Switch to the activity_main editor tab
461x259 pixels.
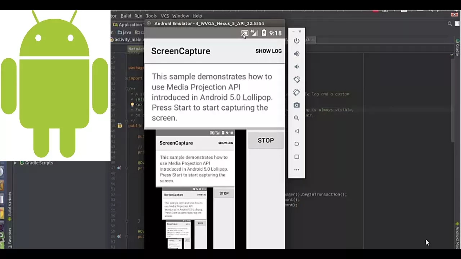(x=127, y=40)
